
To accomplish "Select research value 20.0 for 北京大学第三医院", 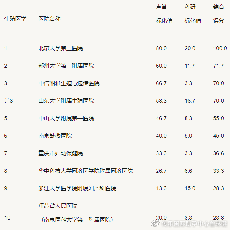I will (190, 48).
